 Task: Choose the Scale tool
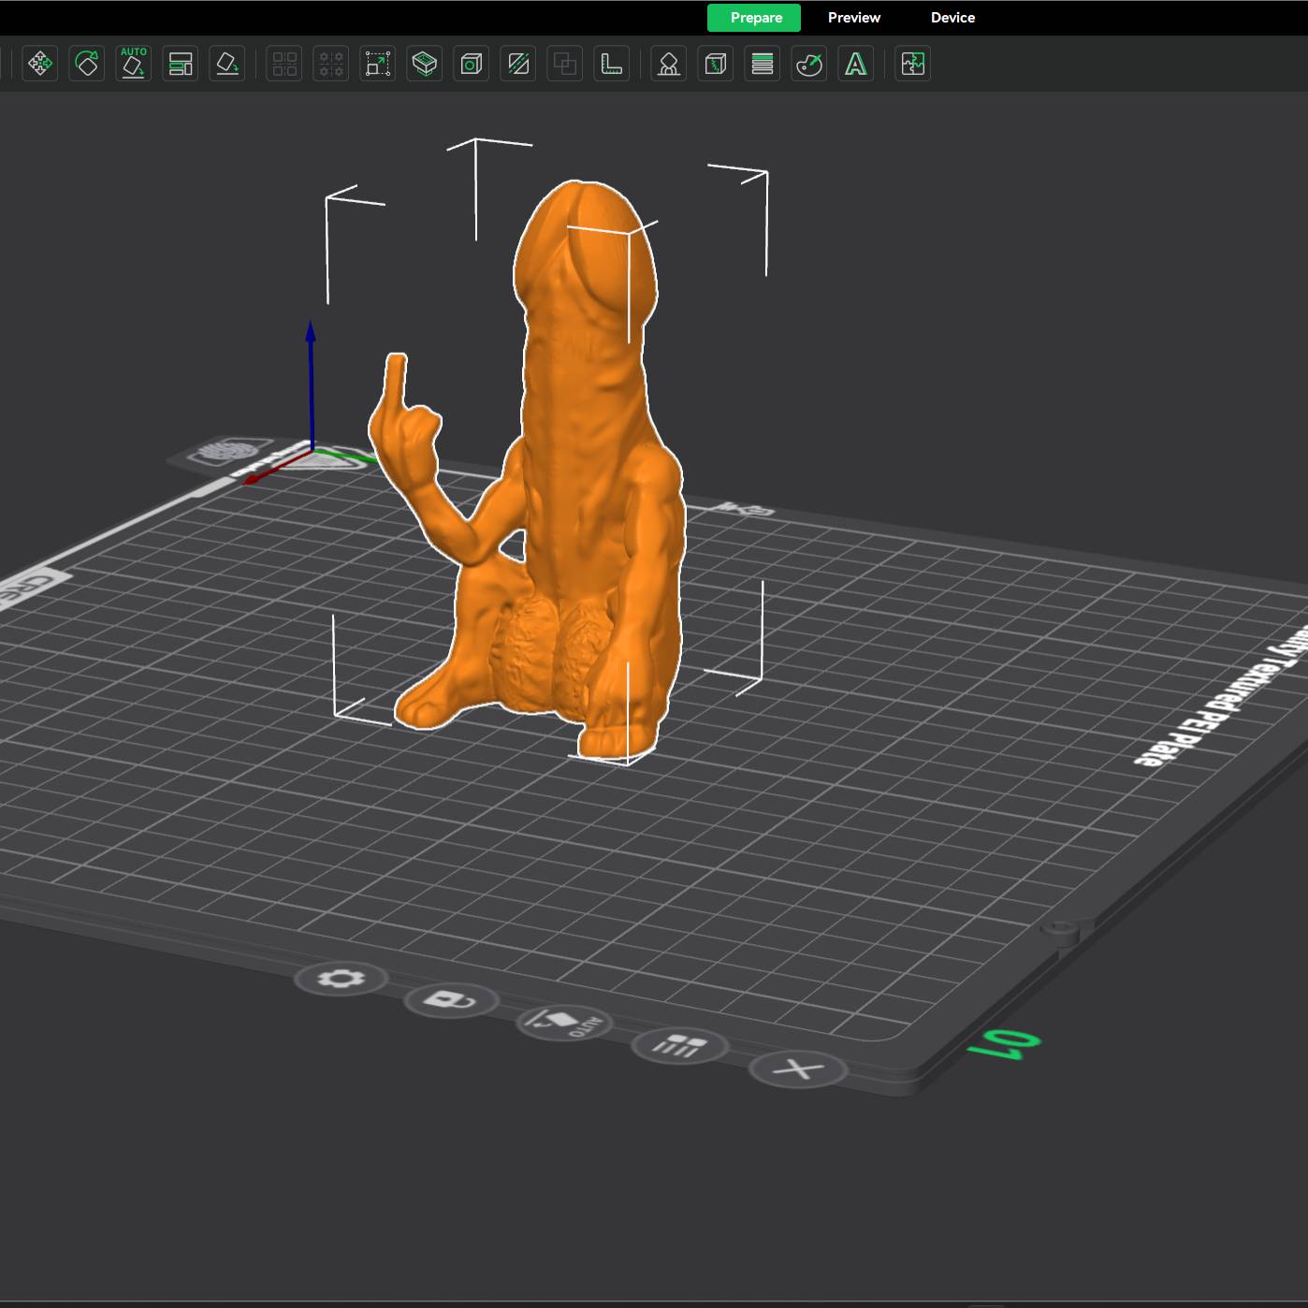tap(378, 64)
